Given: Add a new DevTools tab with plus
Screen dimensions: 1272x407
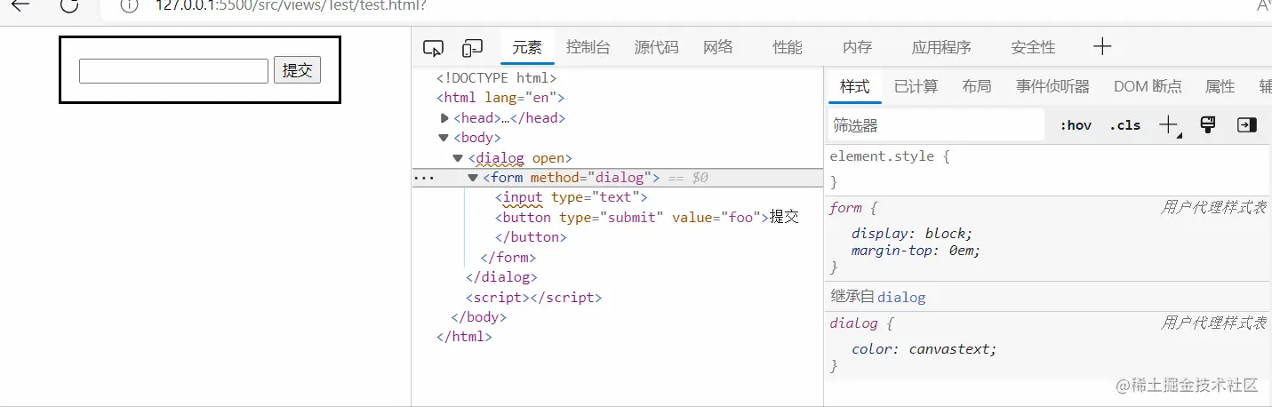Looking at the screenshot, I should point(1102,47).
